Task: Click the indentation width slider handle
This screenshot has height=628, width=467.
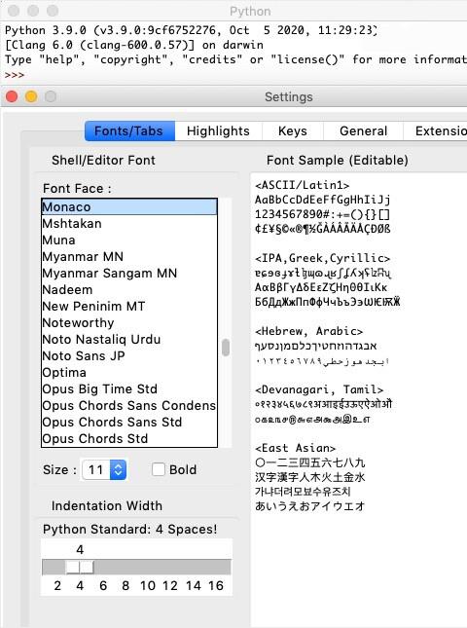Action: 80,567
